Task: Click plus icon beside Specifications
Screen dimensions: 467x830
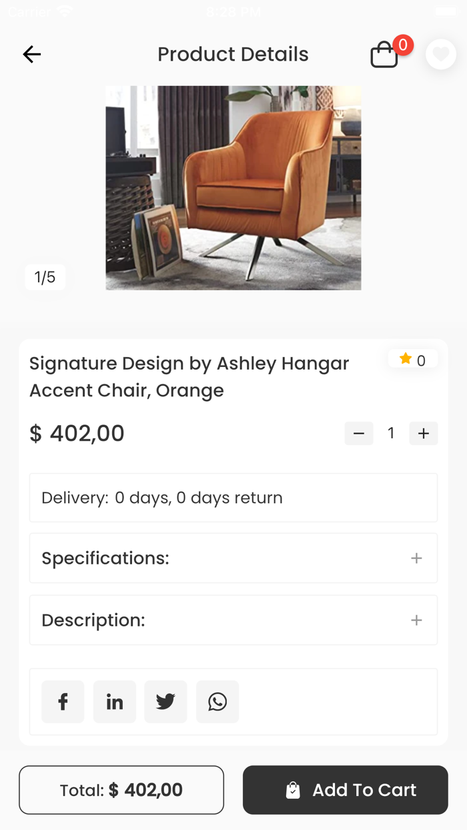Action: [x=417, y=558]
